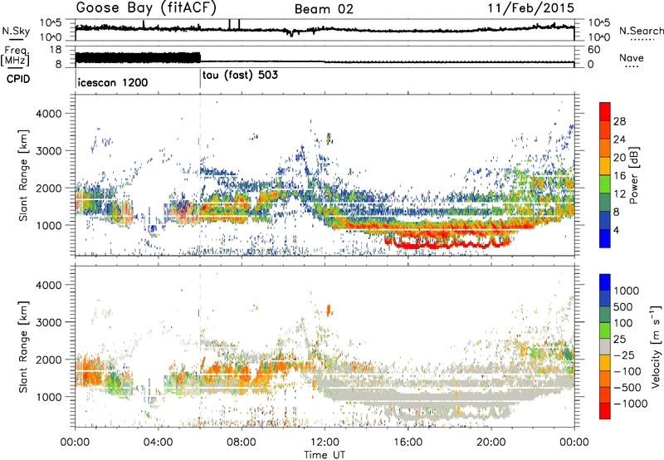Click the "20:00" time tick label

click(x=491, y=443)
